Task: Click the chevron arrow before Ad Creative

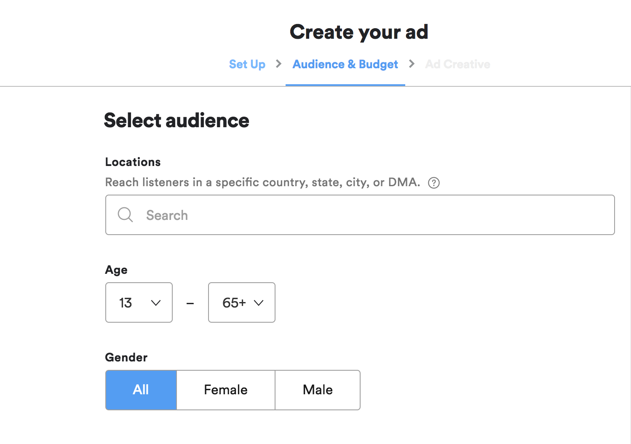Action: (412, 64)
